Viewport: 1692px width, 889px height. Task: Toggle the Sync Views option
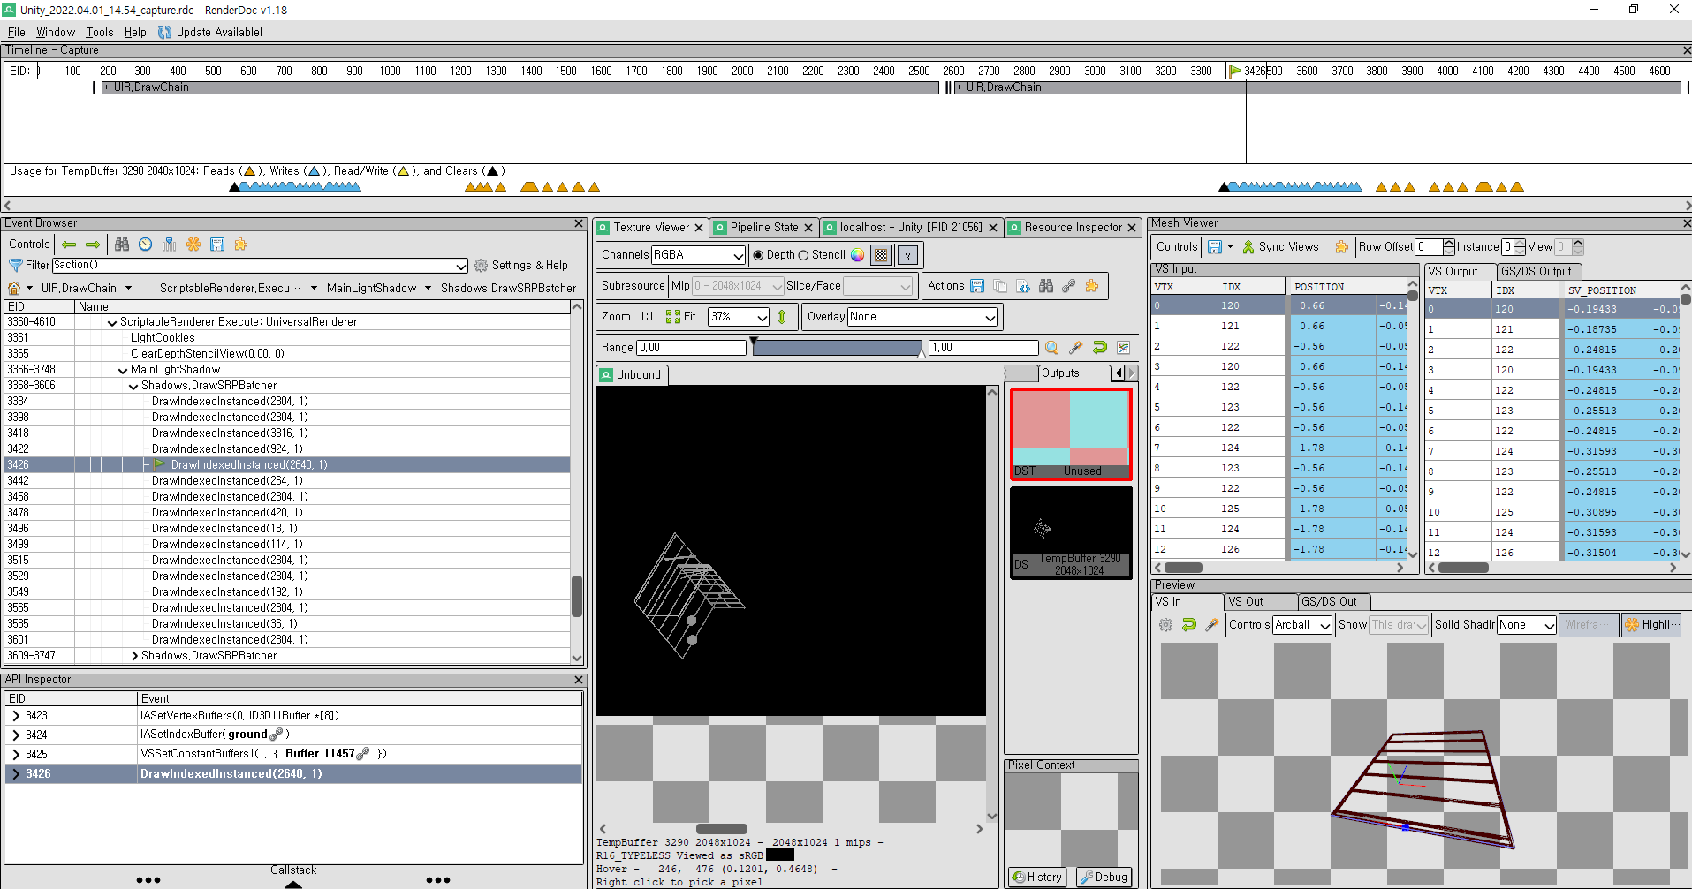(x=1280, y=247)
